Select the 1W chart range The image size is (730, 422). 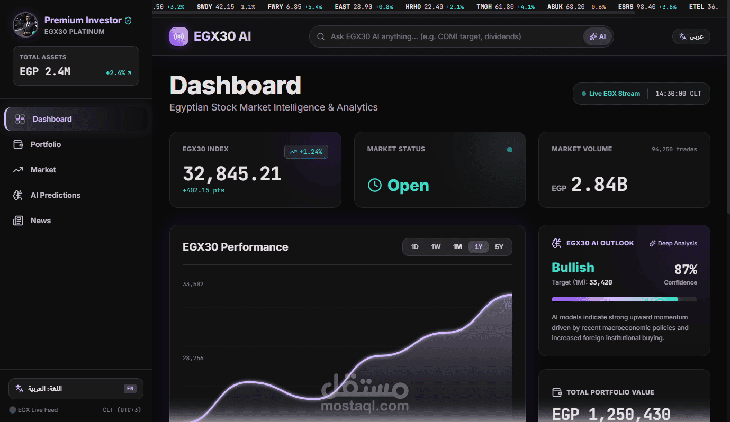[x=436, y=247]
